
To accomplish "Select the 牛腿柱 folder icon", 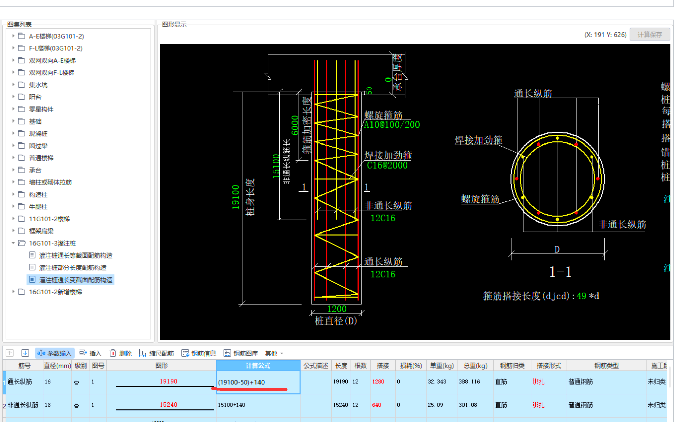I will tap(22, 206).
